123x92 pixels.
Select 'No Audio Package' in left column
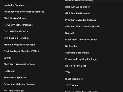[14, 5]
